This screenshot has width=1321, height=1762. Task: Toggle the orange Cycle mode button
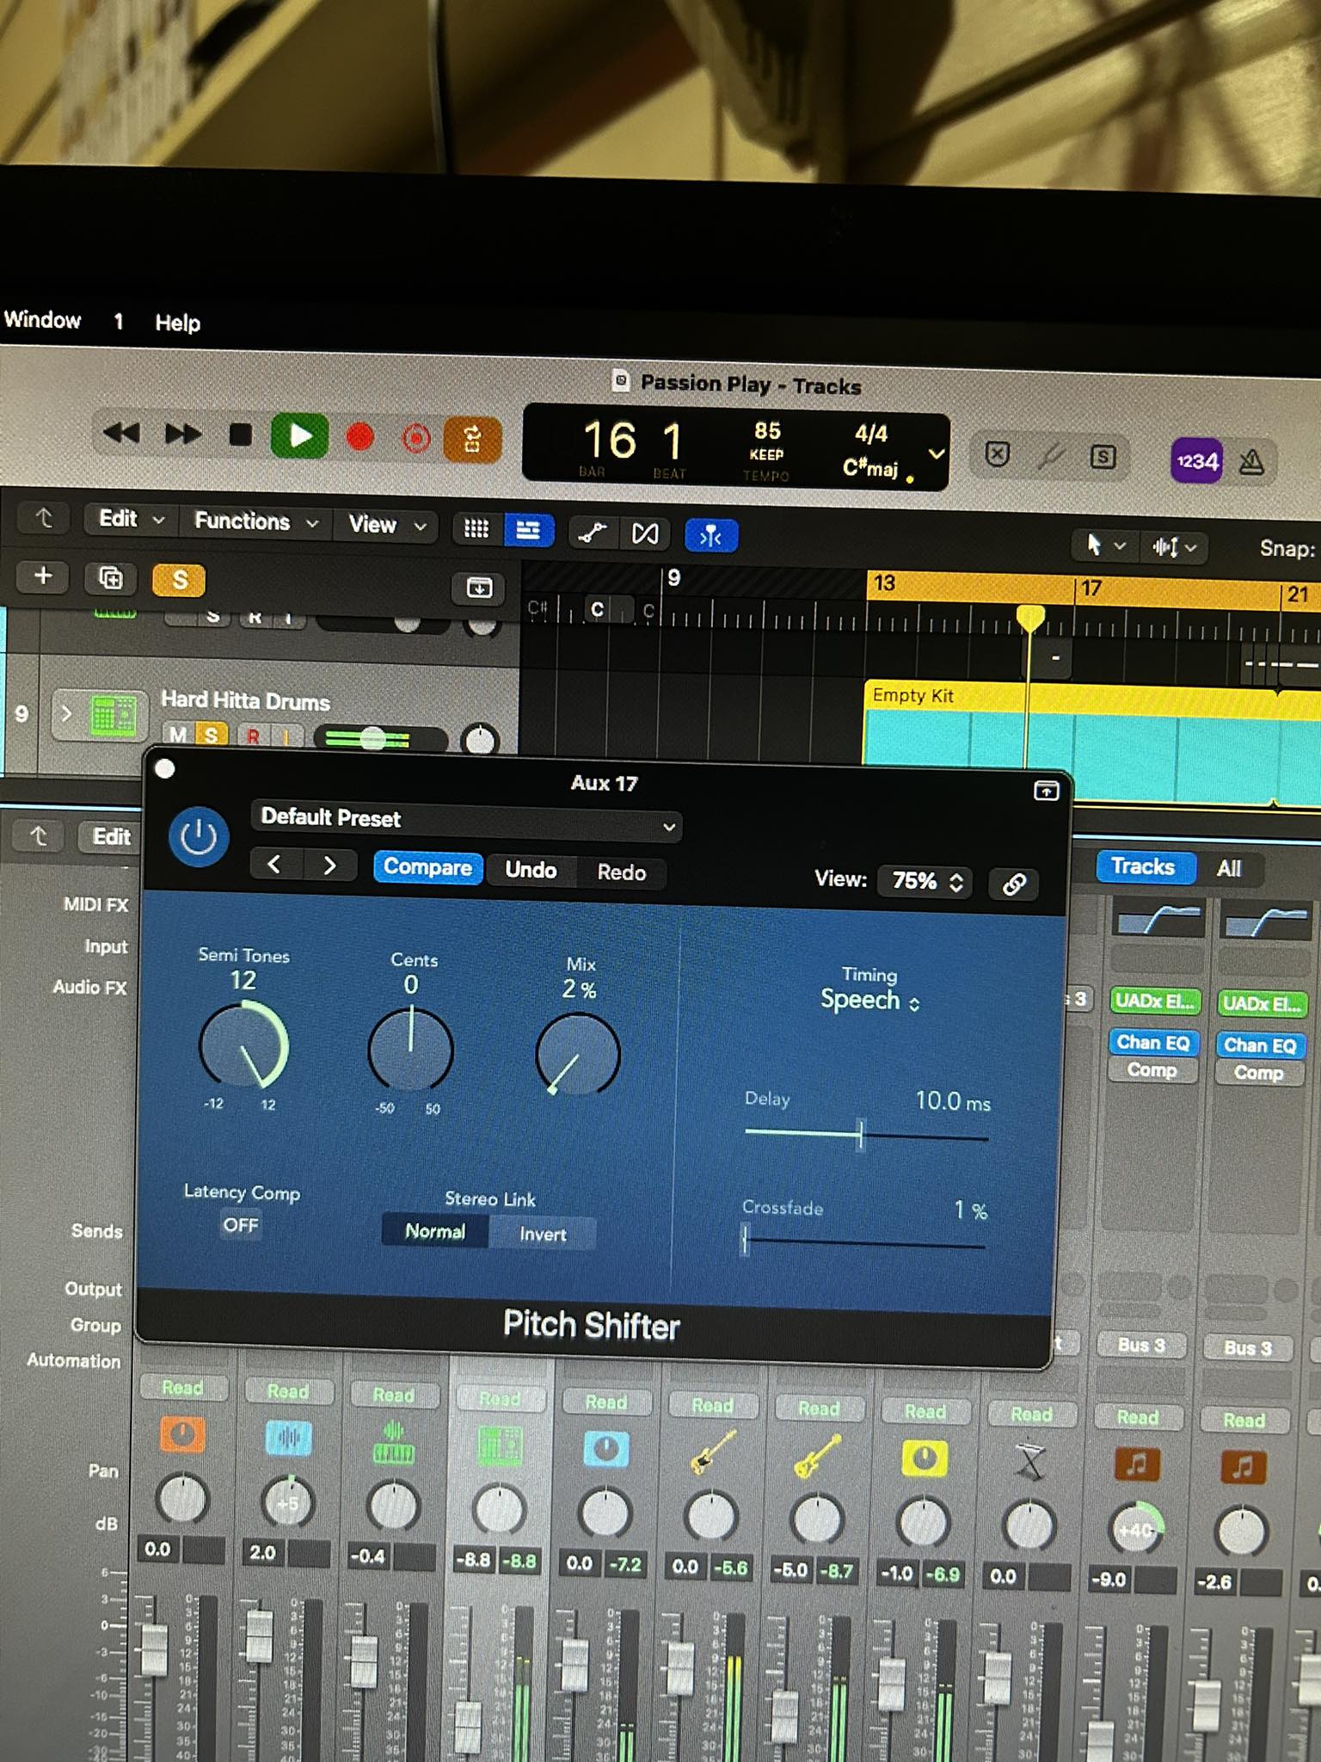[472, 440]
